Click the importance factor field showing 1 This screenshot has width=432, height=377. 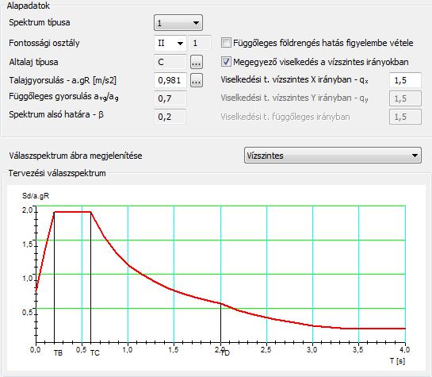[x=200, y=44]
